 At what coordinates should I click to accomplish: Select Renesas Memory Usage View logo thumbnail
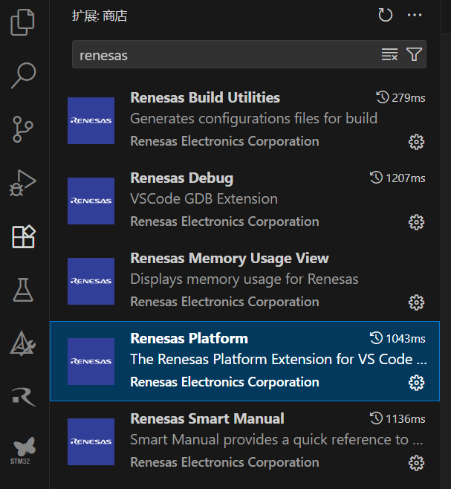click(91, 281)
